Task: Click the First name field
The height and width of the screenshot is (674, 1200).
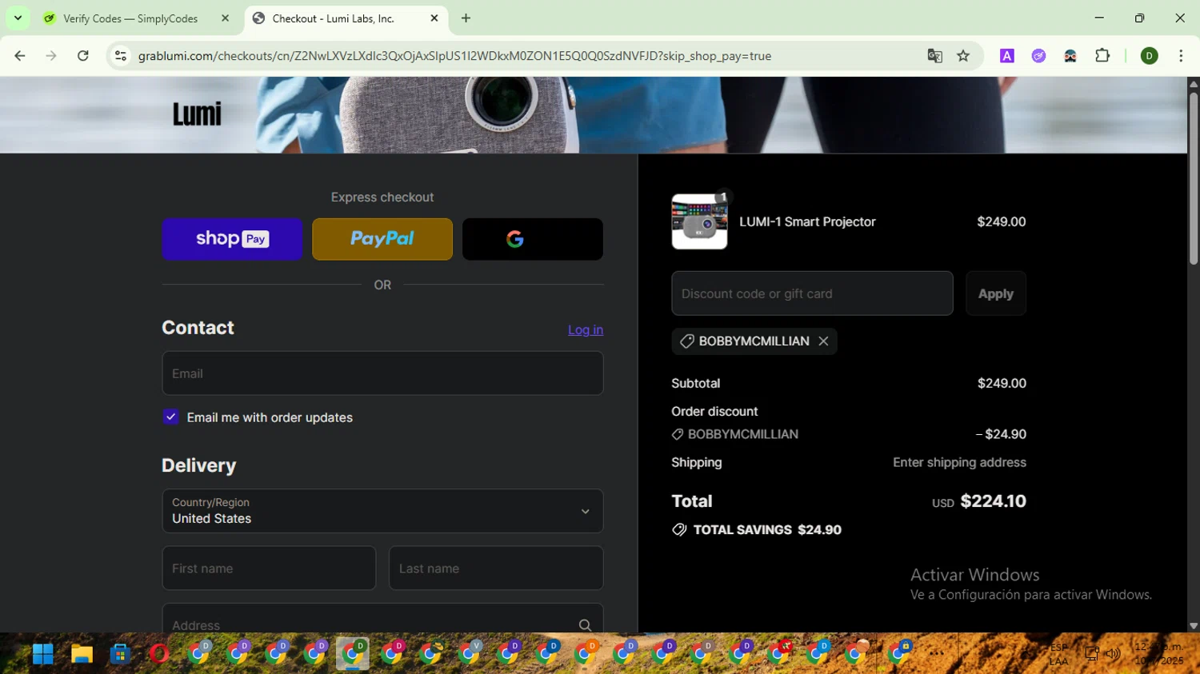Action: (269, 568)
